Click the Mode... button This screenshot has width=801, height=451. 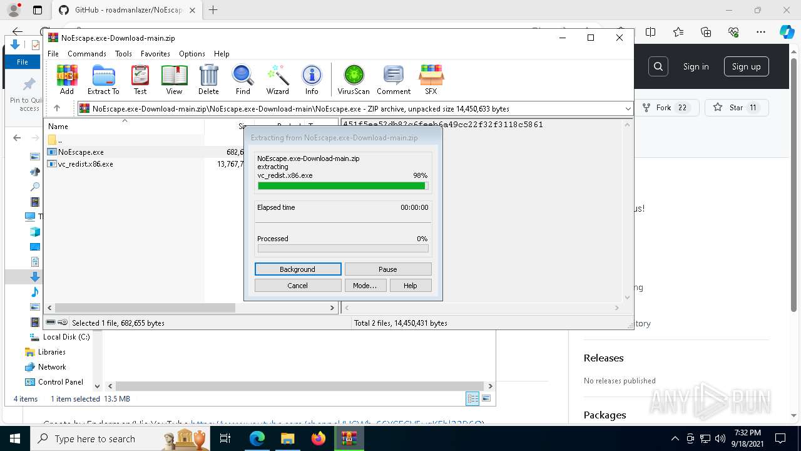pos(365,286)
